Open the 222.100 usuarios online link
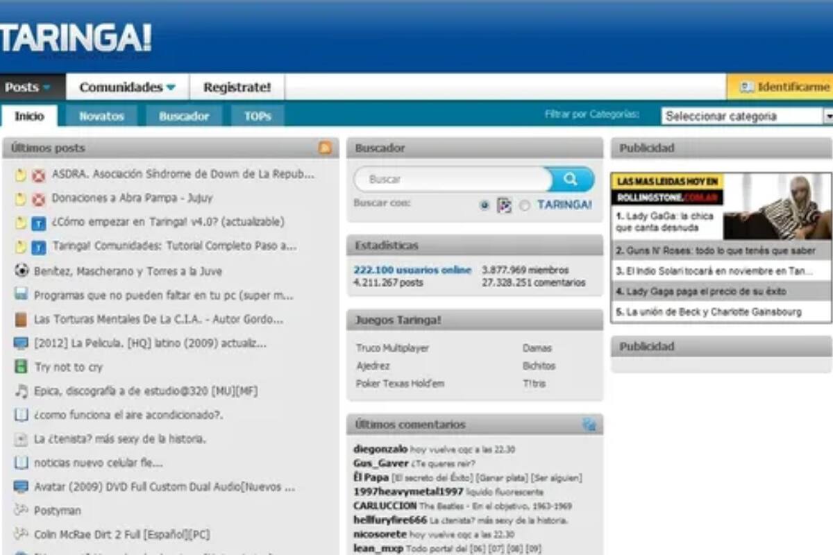Viewport: 833px width, 555px height. (x=412, y=270)
